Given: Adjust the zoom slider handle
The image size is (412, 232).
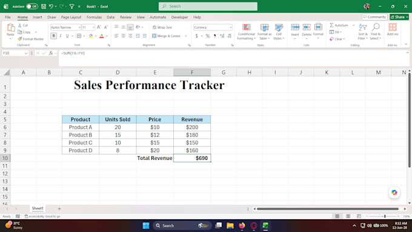Looking at the screenshot, I should coord(385,216).
